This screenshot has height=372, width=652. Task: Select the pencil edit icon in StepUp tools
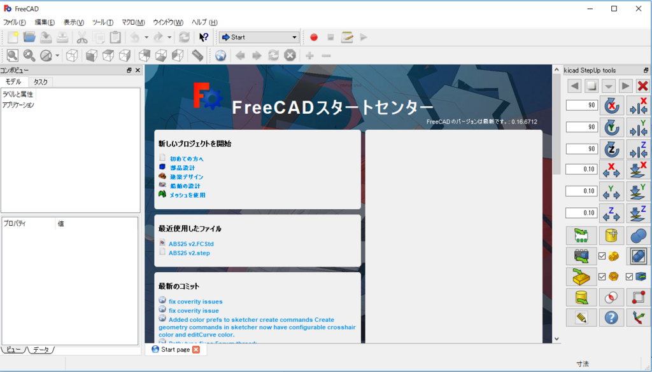(x=581, y=317)
